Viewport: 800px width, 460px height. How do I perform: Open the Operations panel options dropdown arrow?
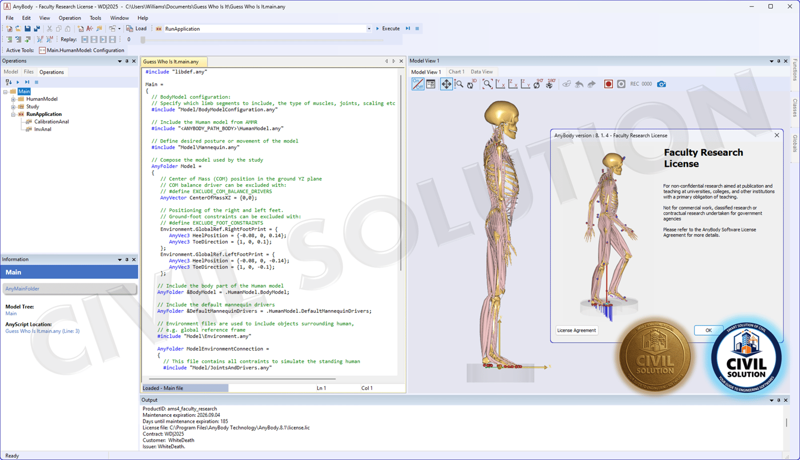[119, 61]
